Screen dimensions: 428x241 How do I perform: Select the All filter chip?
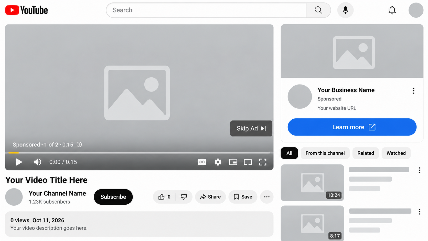click(x=289, y=153)
